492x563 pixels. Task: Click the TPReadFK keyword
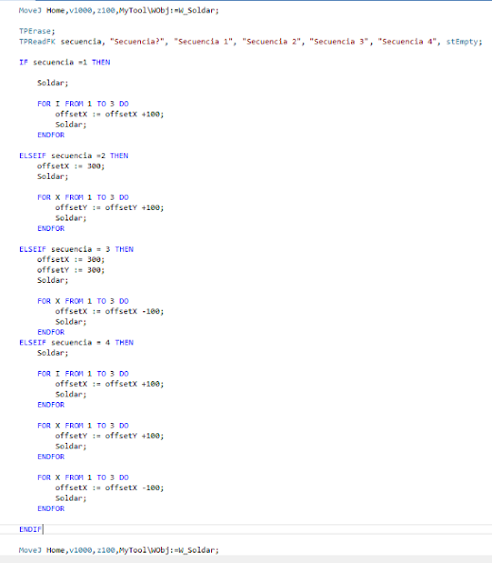(x=37, y=42)
